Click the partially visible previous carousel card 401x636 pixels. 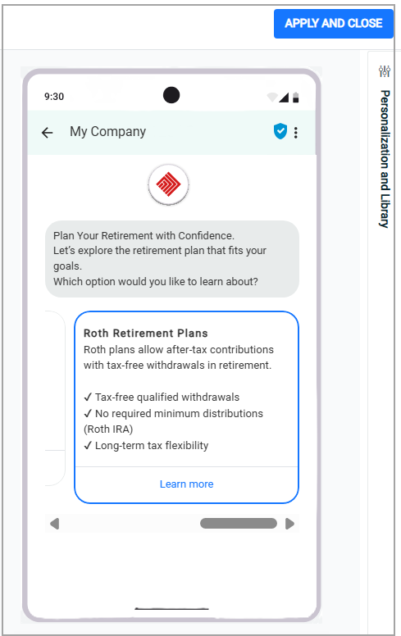coord(55,398)
